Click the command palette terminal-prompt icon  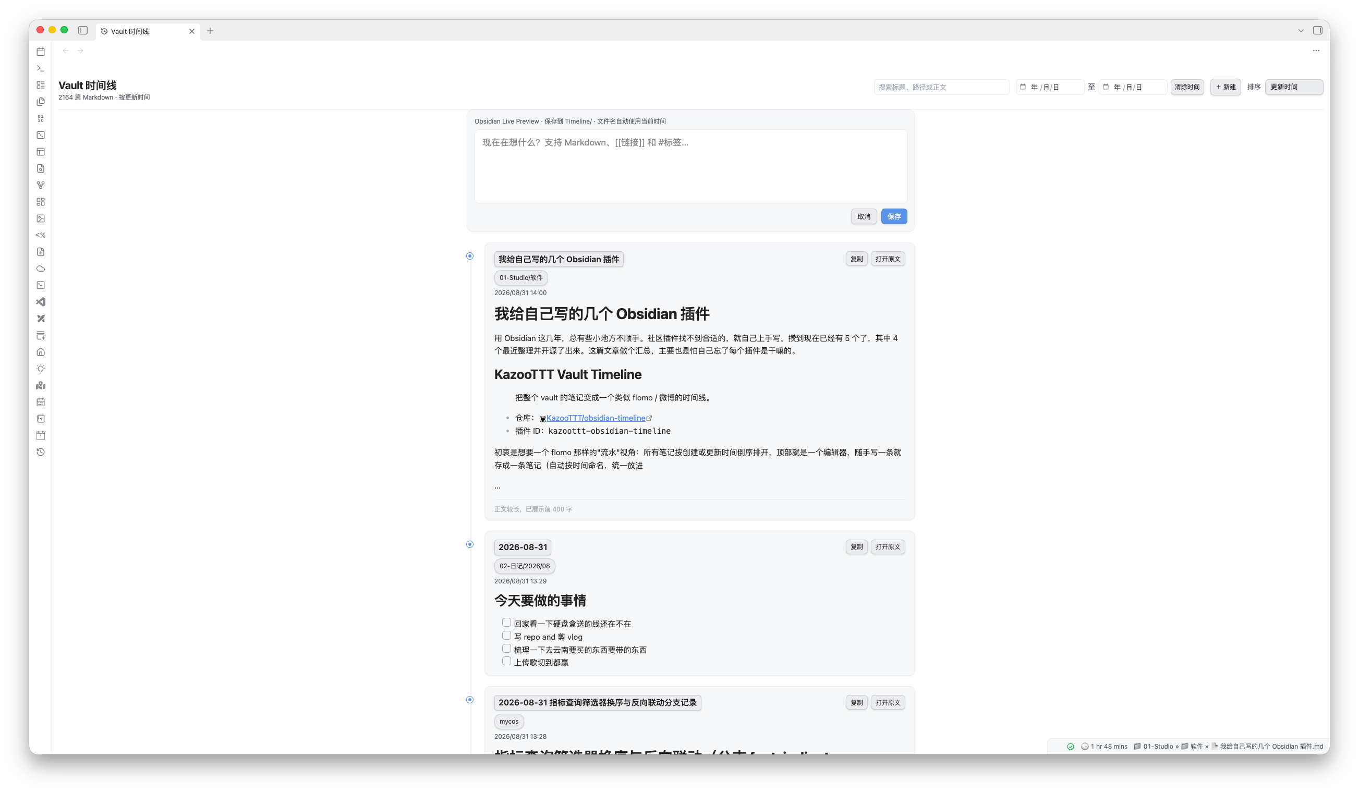[41, 68]
